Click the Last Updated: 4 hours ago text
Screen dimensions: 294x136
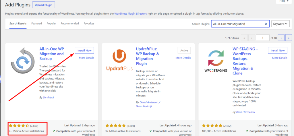(x=175, y=125)
